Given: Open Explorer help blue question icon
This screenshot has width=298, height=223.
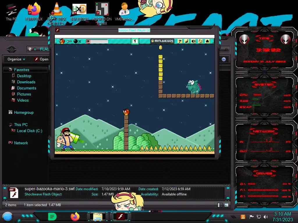Looking at the screenshot, I should coord(224,59).
